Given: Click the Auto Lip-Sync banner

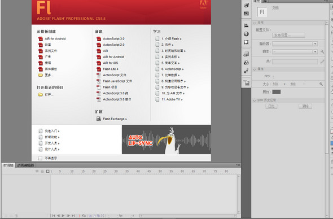Looking at the screenshot, I should [x=166, y=139].
